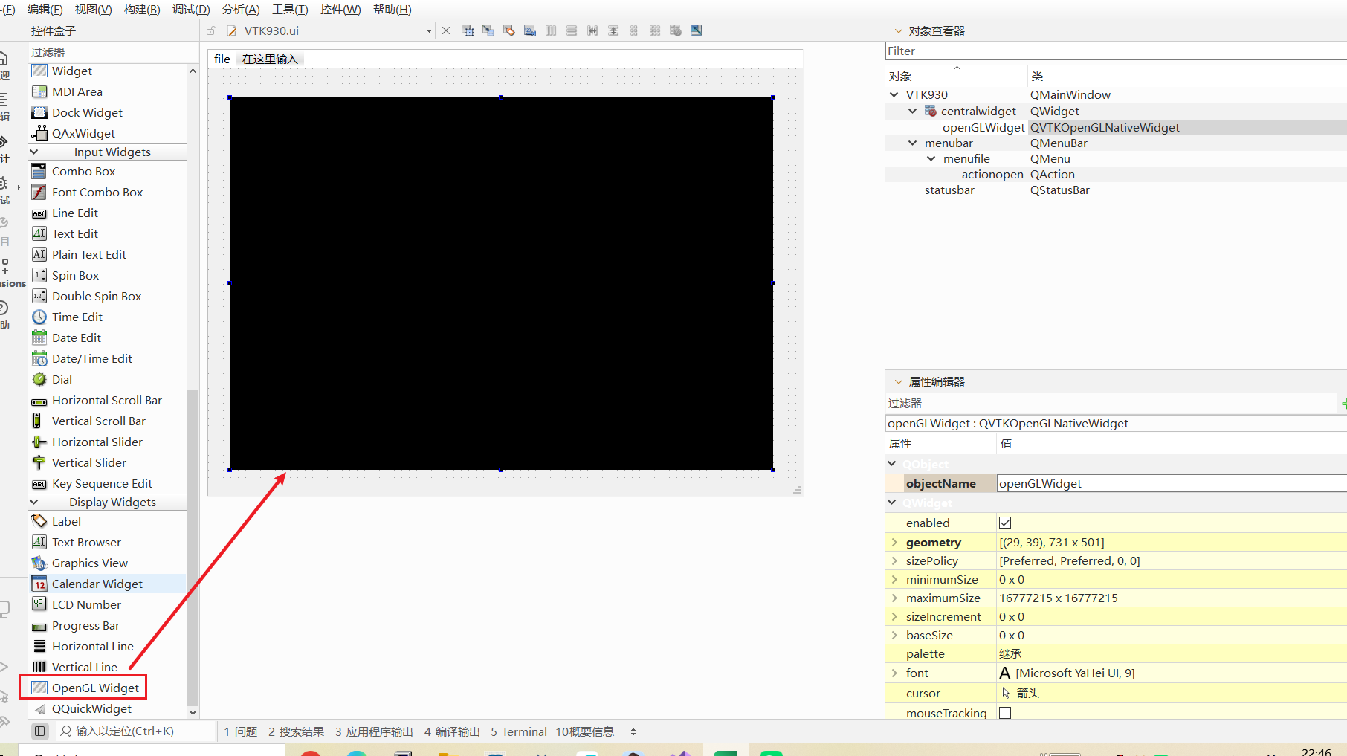Open the 5 Terminal pane
The image size is (1347, 756).
pyautogui.click(x=519, y=731)
